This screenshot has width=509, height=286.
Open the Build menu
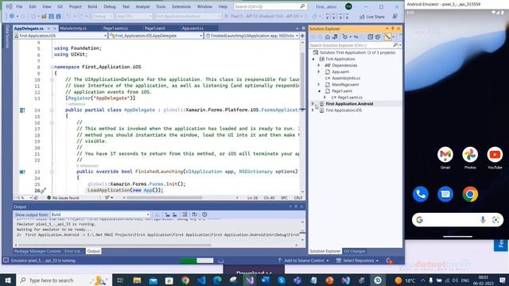pyautogui.click(x=92, y=6)
